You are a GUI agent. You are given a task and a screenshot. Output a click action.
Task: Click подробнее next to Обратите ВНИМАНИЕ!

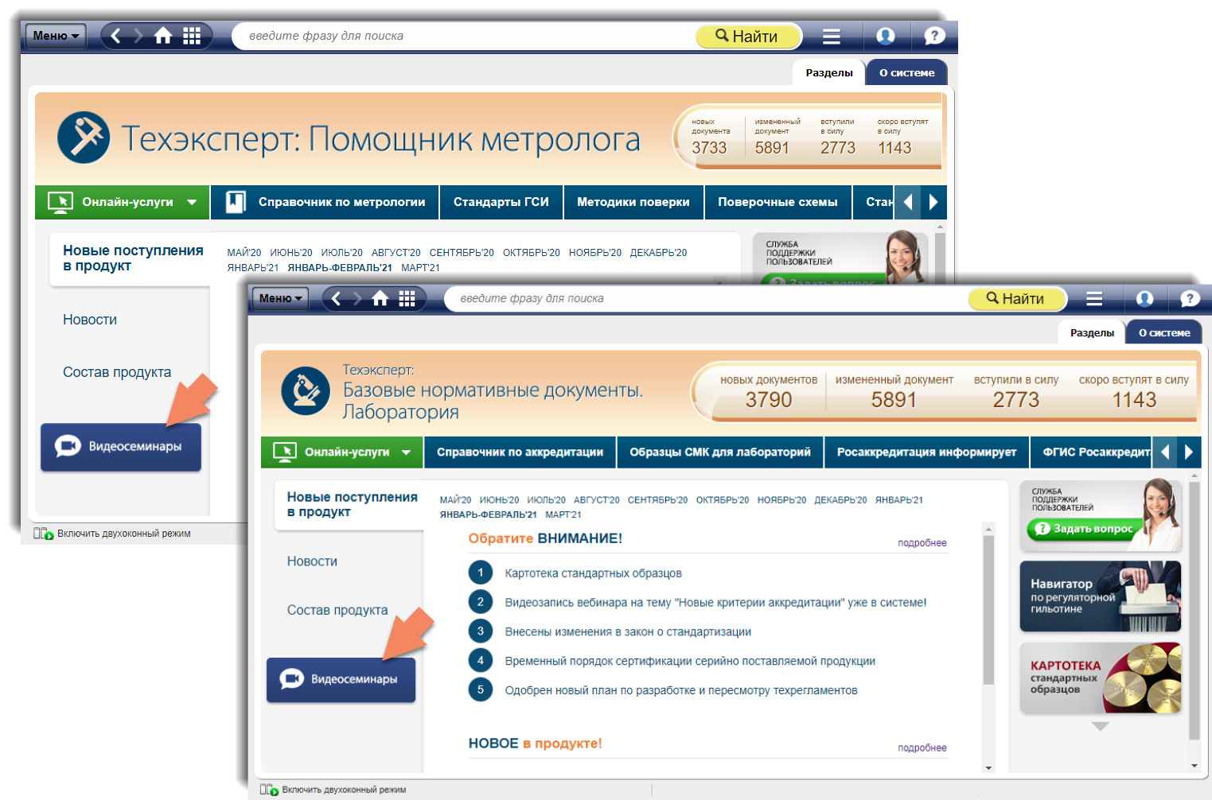pos(922,543)
